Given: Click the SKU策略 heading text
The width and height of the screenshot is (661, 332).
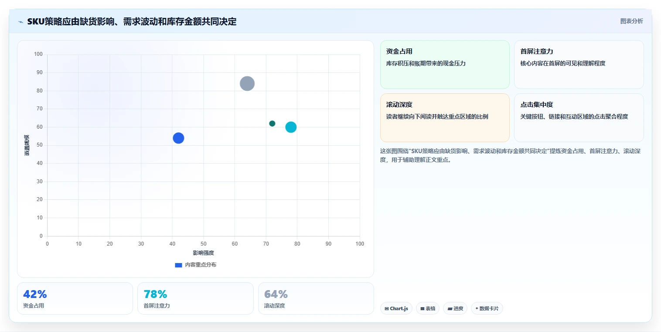Looking at the screenshot, I should point(132,21).
